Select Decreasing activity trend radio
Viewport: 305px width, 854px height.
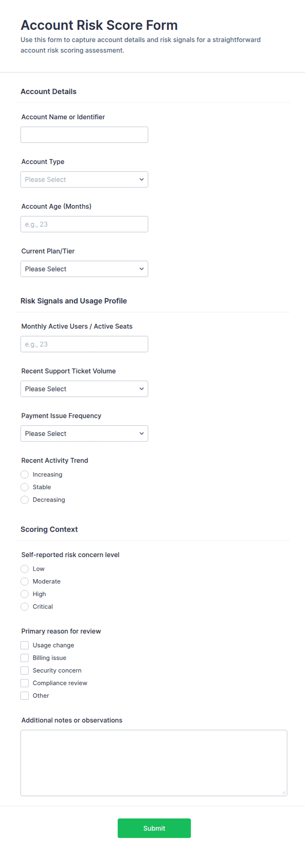[x=25, y=500]
